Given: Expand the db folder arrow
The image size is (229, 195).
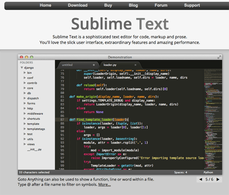Looking at the screenshot, I should pos(25,93).
